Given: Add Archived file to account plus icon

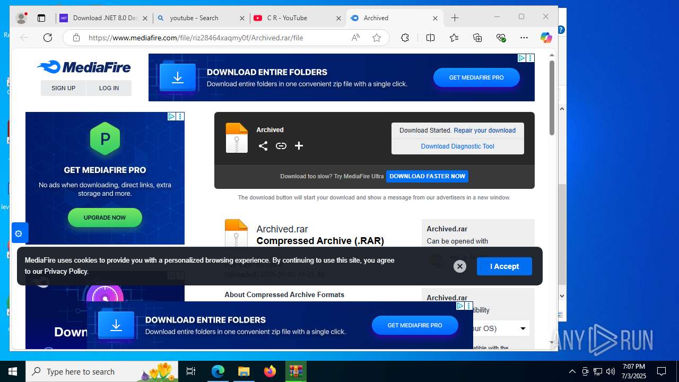Looking at the screenshot, I should (x=299, y=146).
